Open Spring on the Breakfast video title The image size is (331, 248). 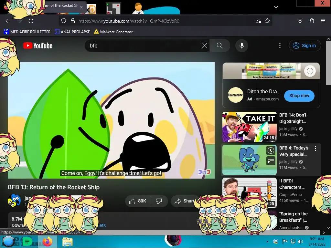click(x=294, y=217)
